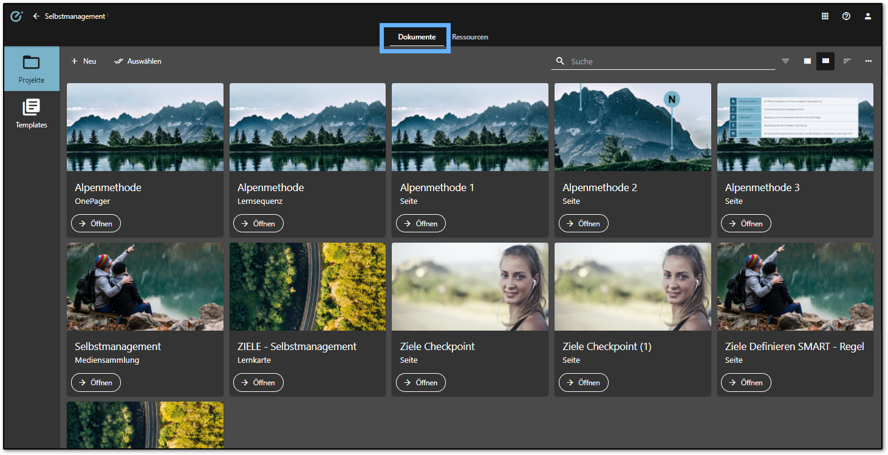888x455 pixels.
Task: Open the filter options icon
Action: click(x=786, y=61)
